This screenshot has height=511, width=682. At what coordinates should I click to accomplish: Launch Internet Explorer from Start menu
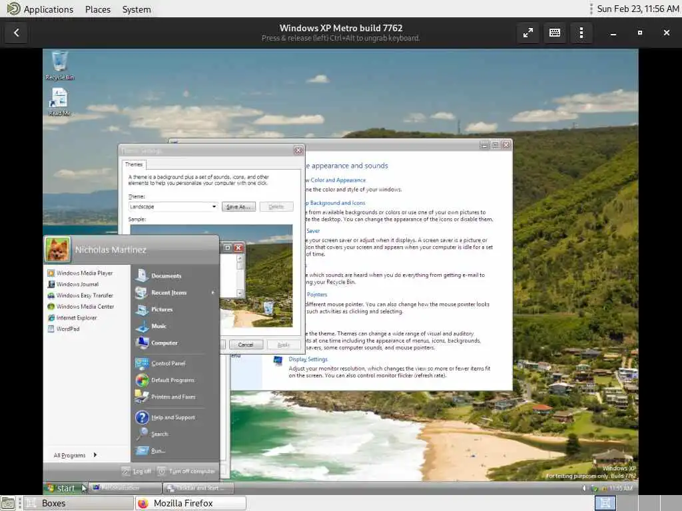pos(72,317)
